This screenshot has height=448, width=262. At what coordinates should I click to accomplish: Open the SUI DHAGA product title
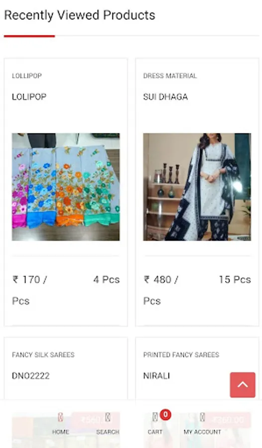coord(165,97)
